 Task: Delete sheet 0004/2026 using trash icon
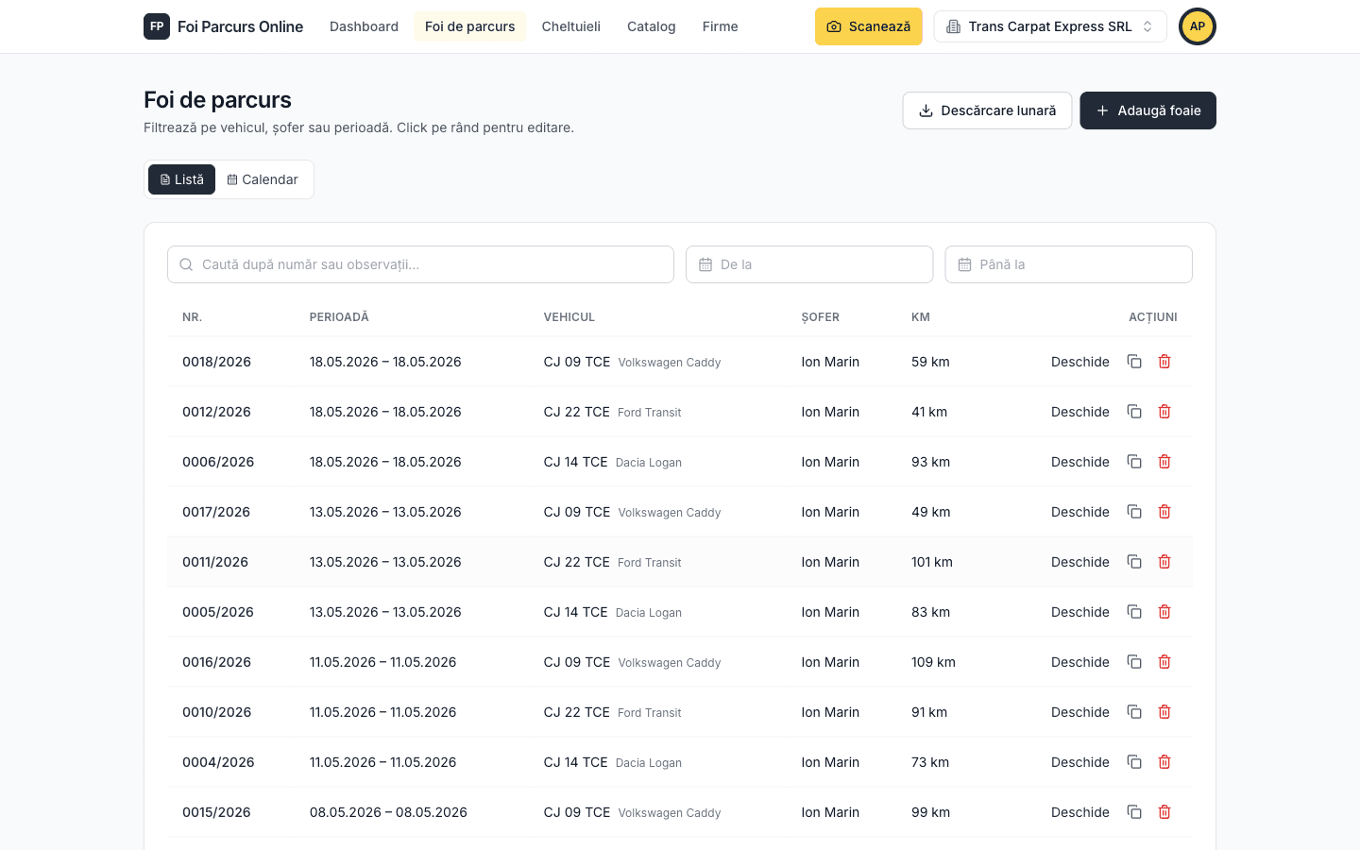coord(1164,762)
